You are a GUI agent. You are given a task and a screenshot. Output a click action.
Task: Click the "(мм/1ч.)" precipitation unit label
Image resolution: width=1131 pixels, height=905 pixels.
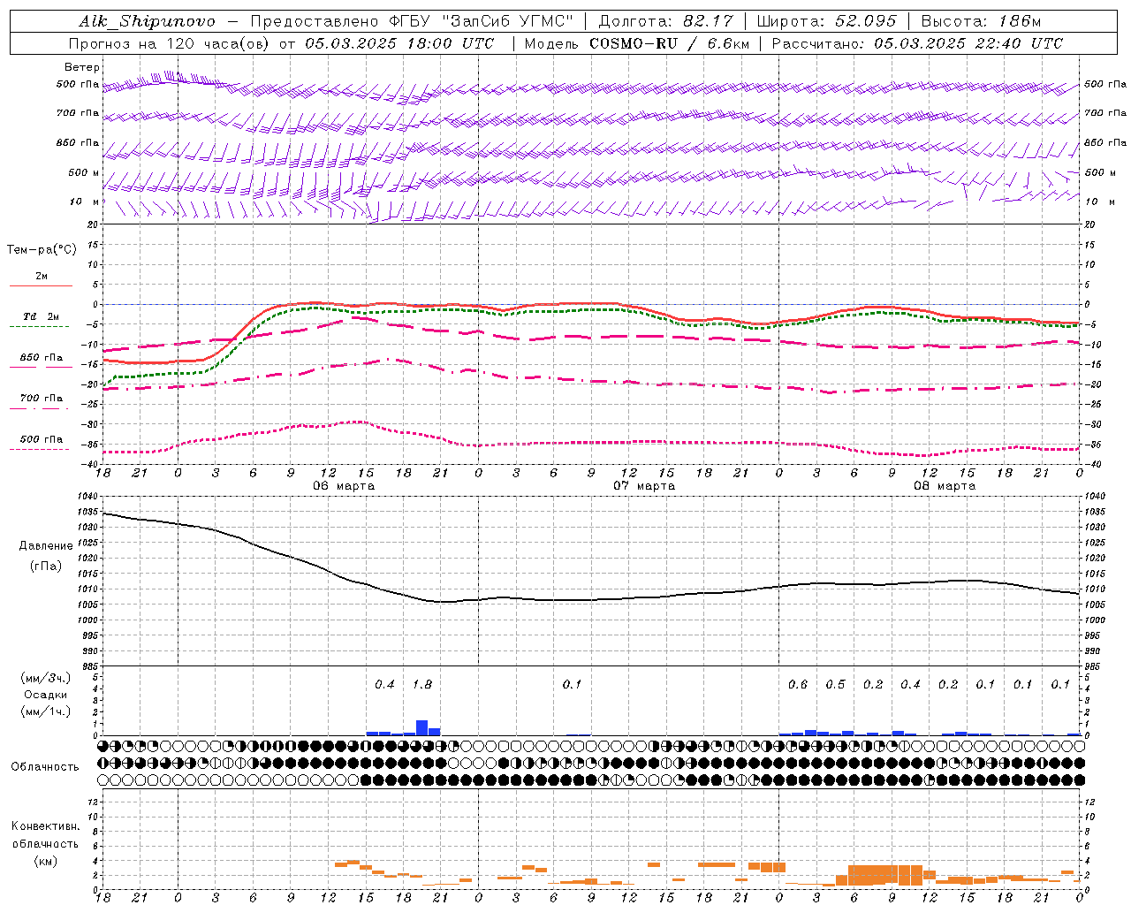46,711
